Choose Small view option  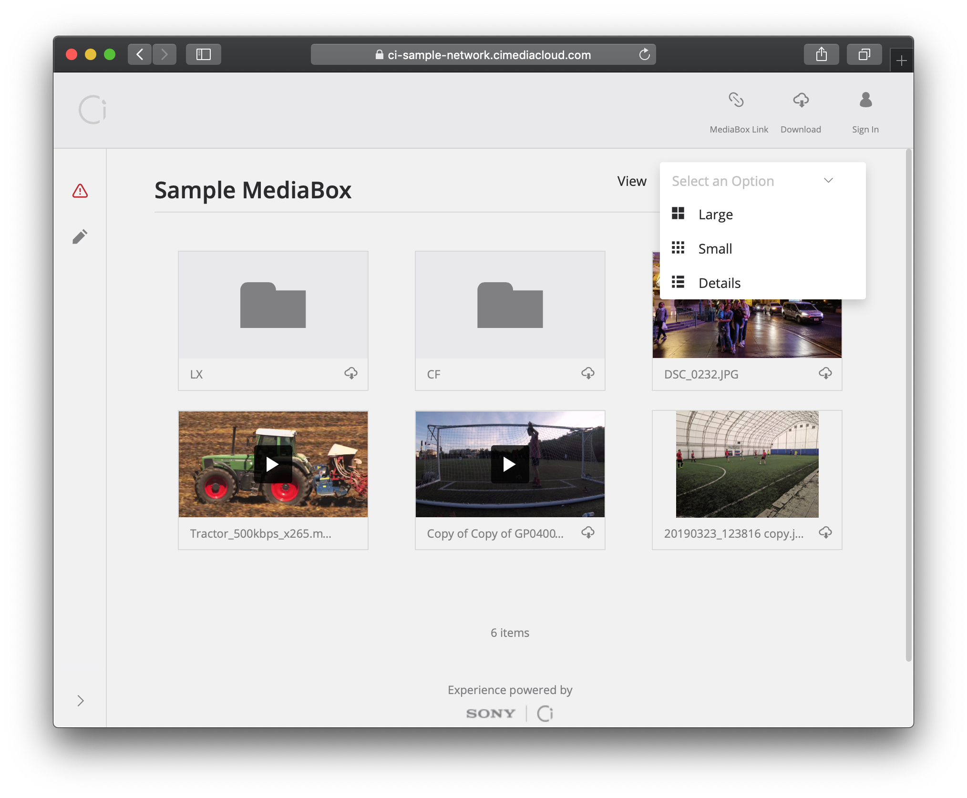(715, 248)
